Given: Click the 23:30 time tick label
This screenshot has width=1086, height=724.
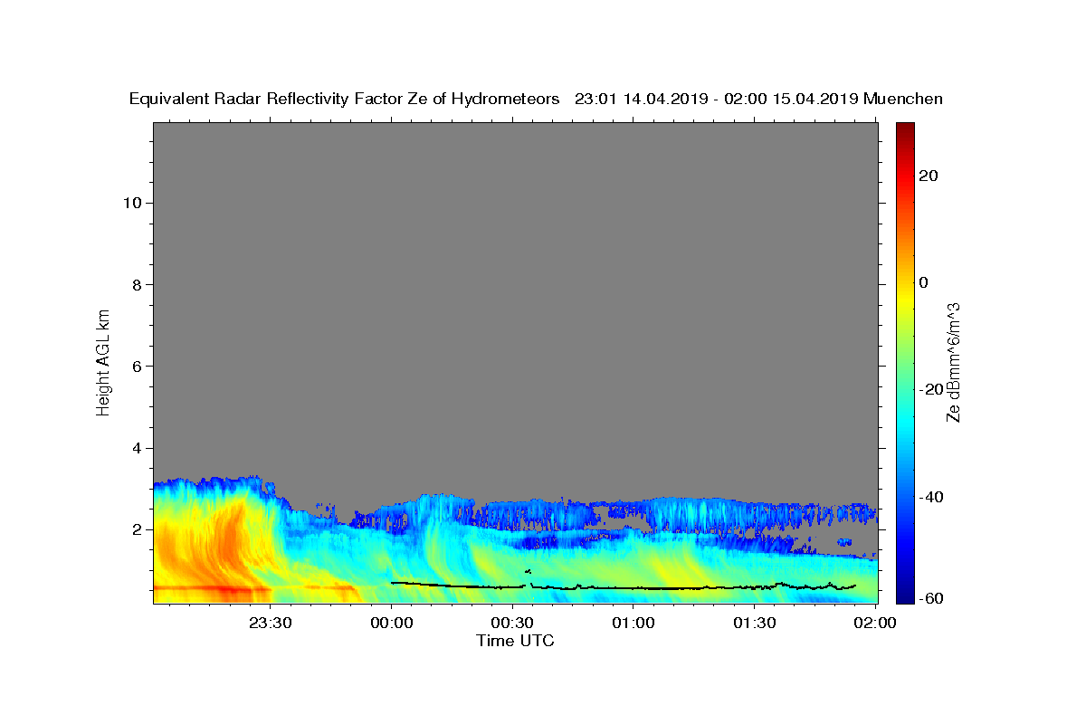Looking at the screenshot, I should pyautogui.click(x=270, y=623).
